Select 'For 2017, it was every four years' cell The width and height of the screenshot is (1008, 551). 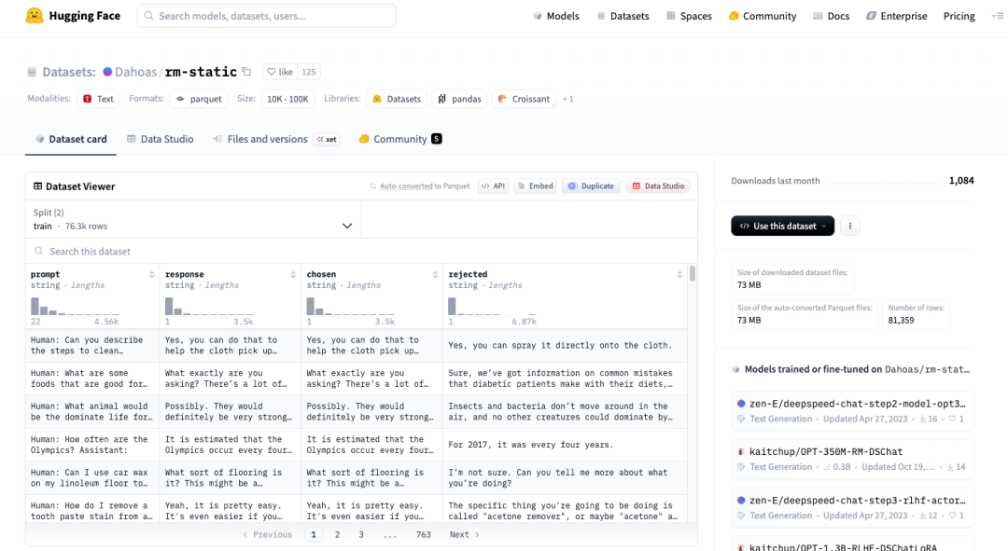[x=565, y=445]
